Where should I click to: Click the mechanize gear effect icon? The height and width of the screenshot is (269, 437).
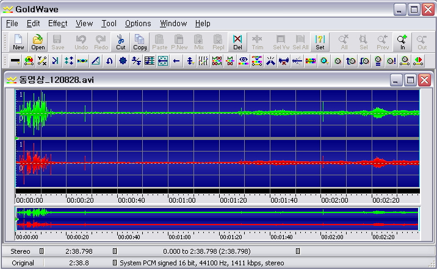click(123, 61)
